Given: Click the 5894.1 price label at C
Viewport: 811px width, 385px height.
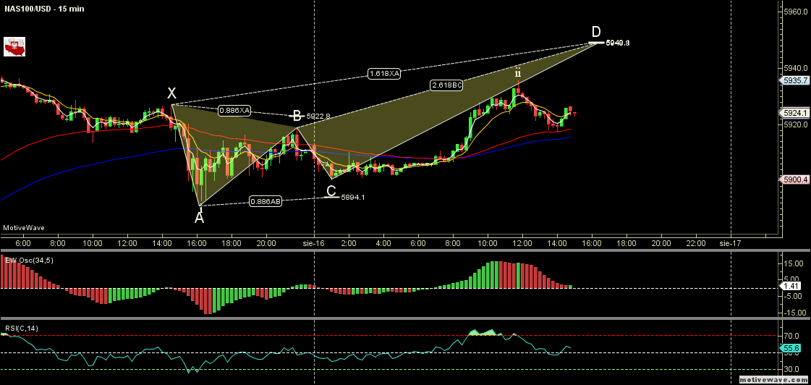Looking at the screenshot, I should click(353, 197).
